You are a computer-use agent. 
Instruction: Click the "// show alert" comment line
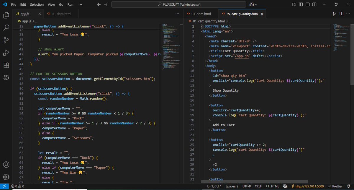point(51,49)
